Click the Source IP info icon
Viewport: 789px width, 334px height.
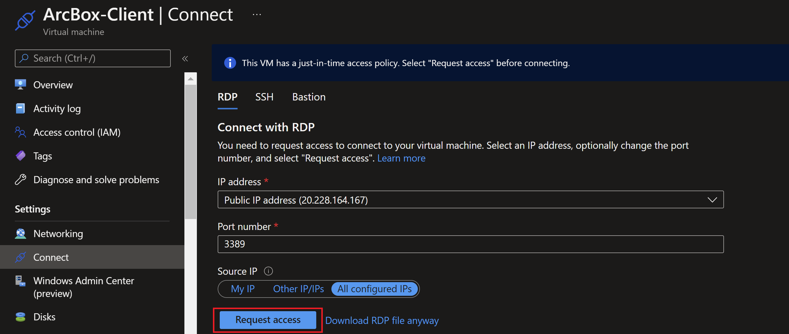coord(268,271)
